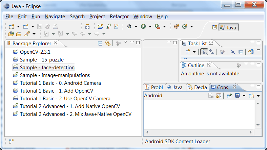Click the Save All icon
267x150 pixels.
click(47, 26)
